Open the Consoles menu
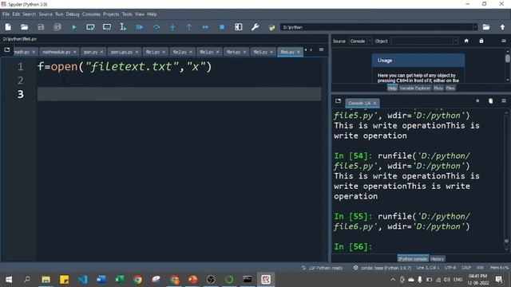 tap(91, 14)
